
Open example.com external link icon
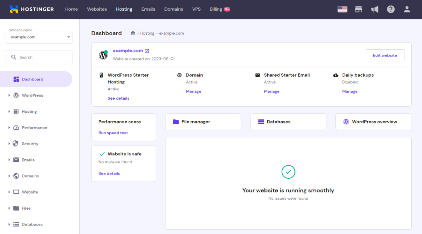147,51
